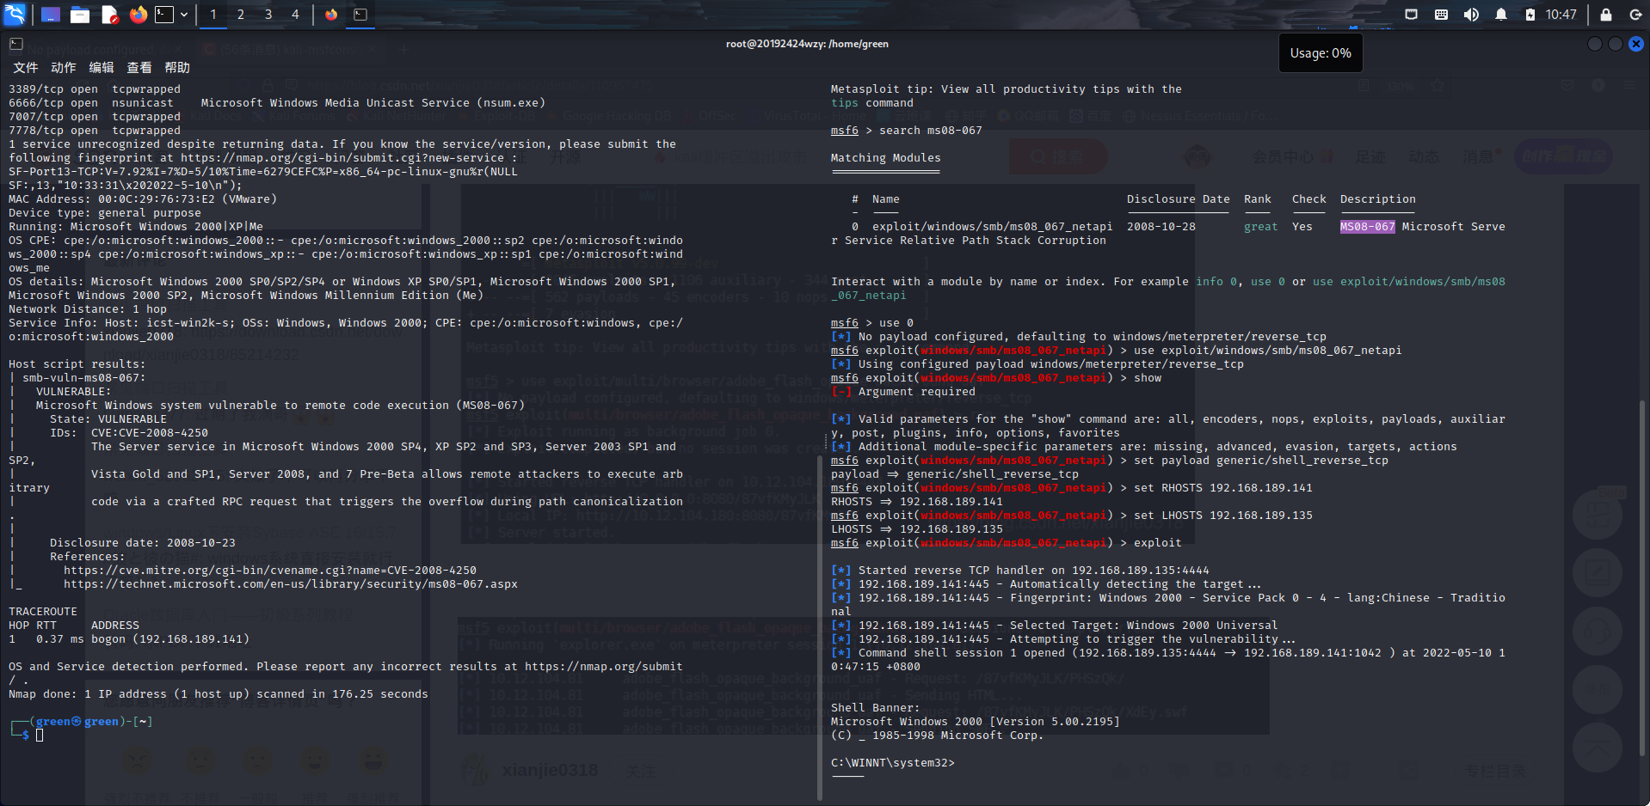Click 'Disclosure date: 2008-10-23' line
The width and height of the screenshot is (1650, 806).
tap(143, 543)
